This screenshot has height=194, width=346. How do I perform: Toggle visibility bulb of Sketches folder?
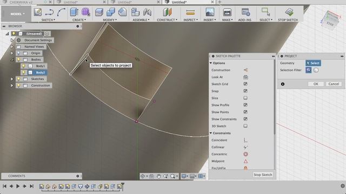[18, 79]
